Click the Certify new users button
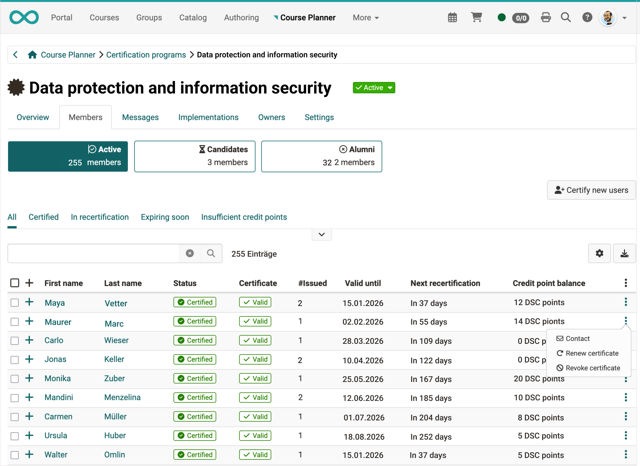The width and height of the screenshot is (640, 466). pyautogui.click(x=591, y=190)
